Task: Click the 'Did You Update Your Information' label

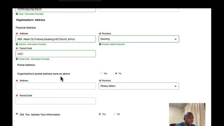Action: pos(40,114)
